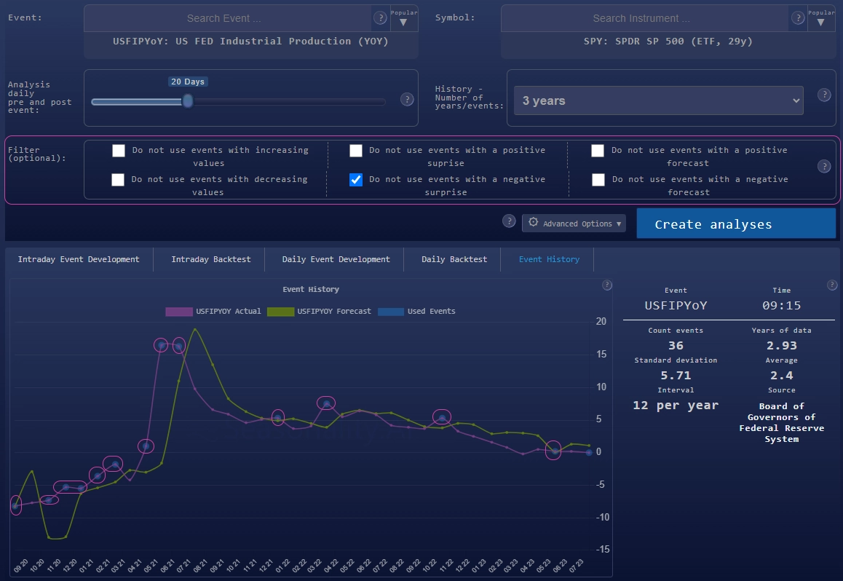Click the Create analyses button
Image resolution: width=843 pixels, height=581 pixels.
[x=736, y=224]
